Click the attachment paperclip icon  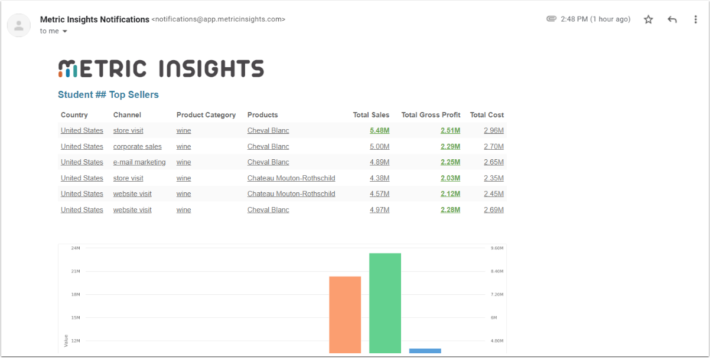[x=552, y=19]
